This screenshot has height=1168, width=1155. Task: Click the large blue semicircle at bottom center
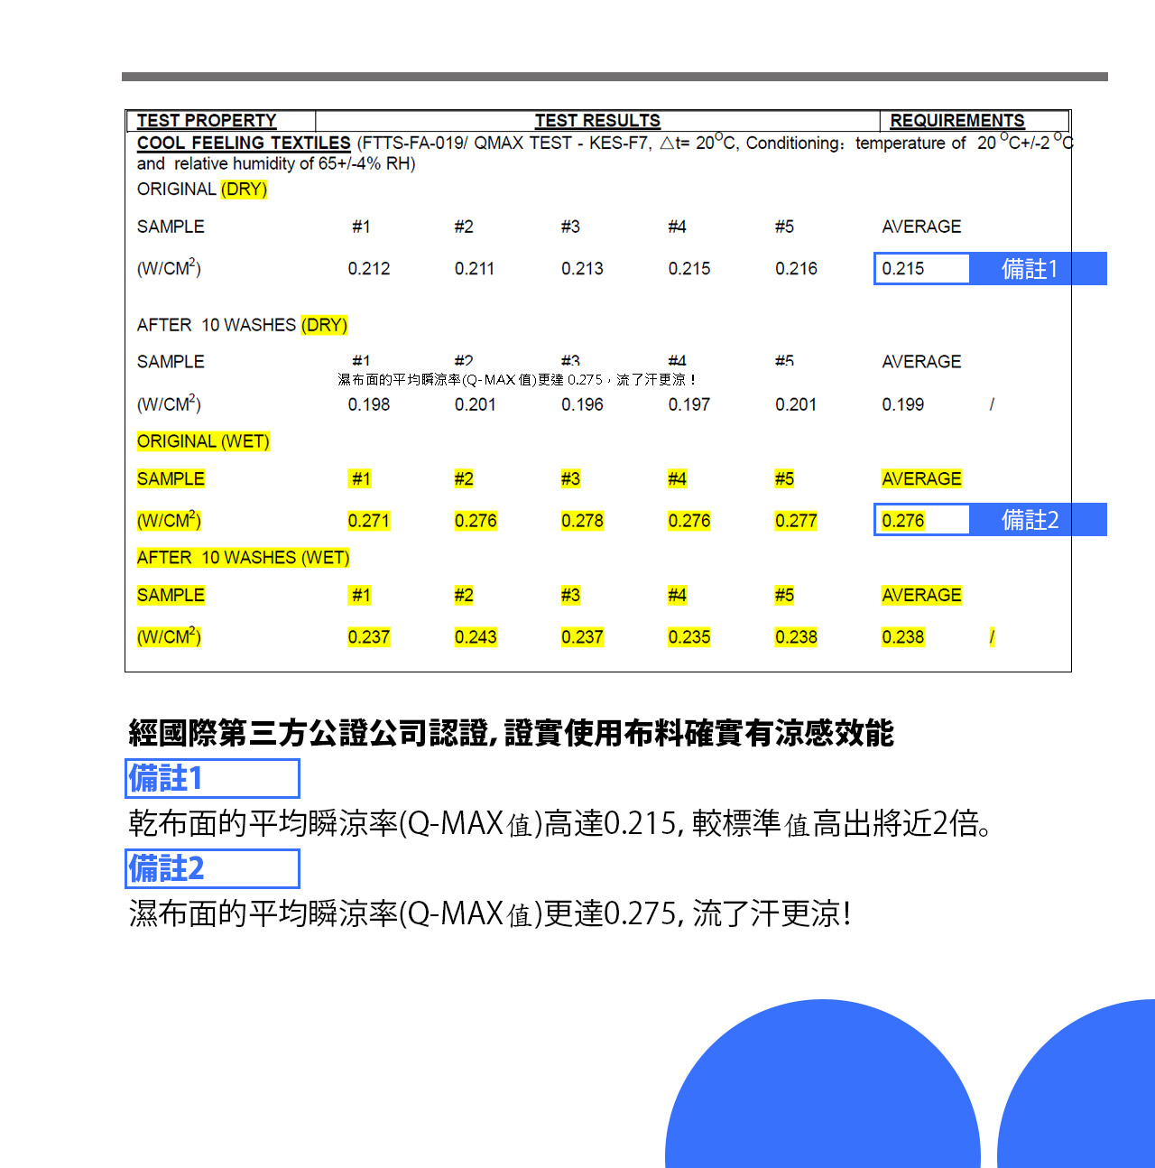(822, 1092)
